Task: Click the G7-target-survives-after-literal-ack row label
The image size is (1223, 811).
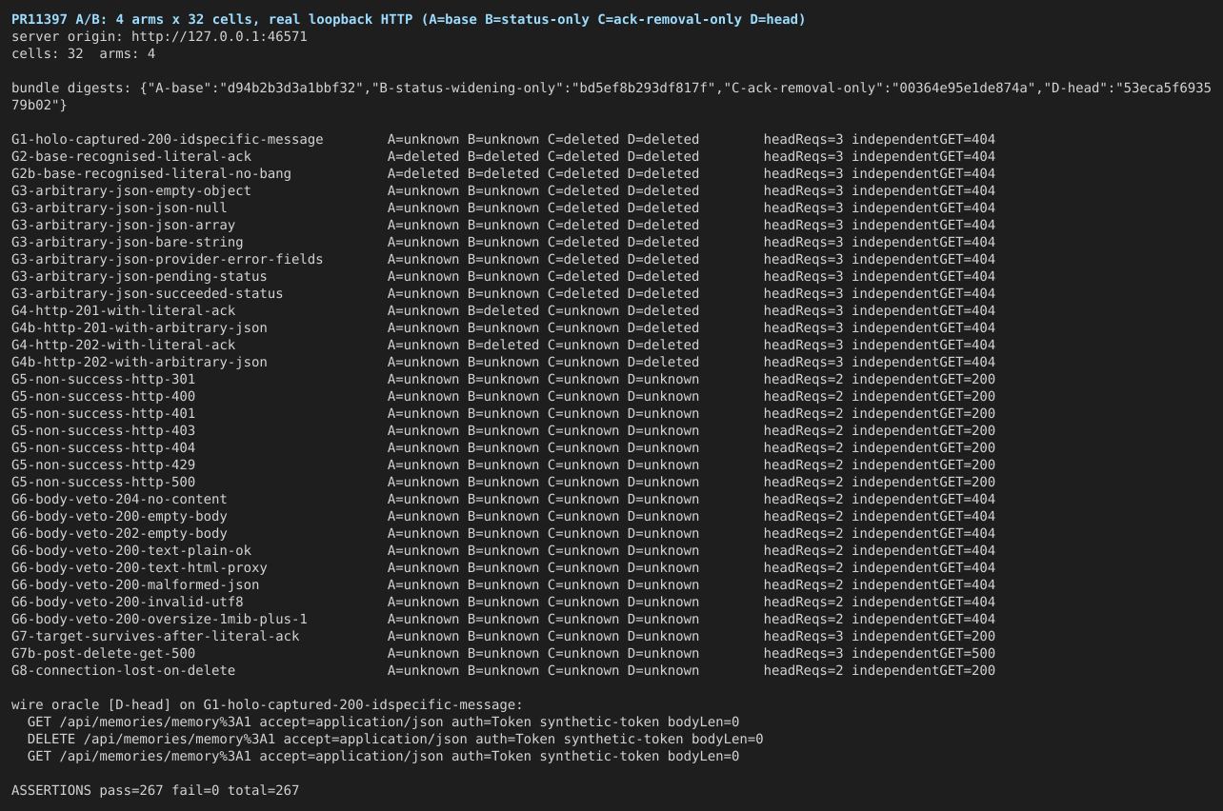Action: pyautogui.click(x=155, y=636)
